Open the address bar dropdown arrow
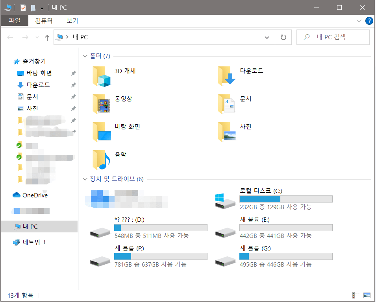 coord(267,37)
